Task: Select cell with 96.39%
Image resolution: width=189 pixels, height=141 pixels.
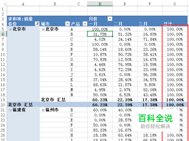Action: click(x=150, y=75)
